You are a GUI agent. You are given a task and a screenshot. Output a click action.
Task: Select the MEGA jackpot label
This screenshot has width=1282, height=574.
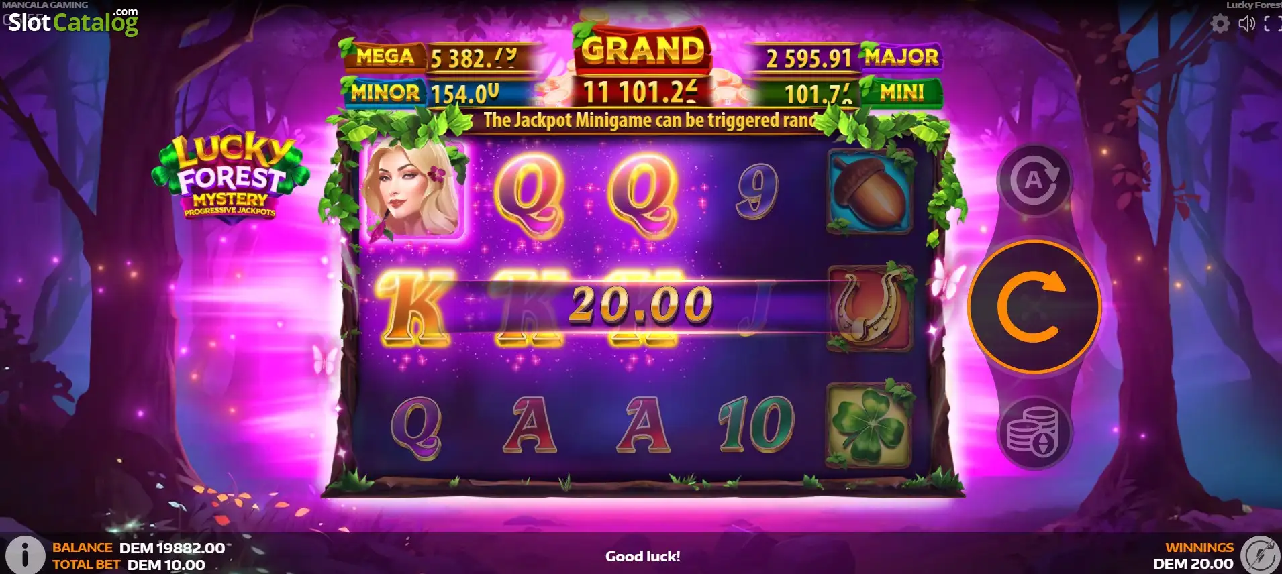tap(385, 56)
